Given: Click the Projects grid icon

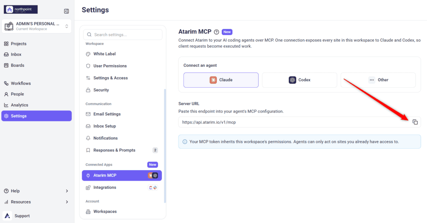Looking at the screenshot, I should point(6,44).
